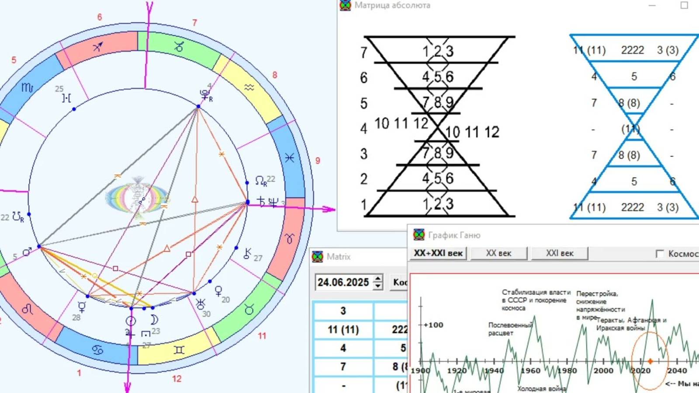Select the Pisces sign in the blue segment

pyautogui.click(x=289, y=158)
